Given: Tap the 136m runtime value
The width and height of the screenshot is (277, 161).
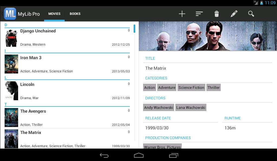Looking at the screenshot, I should [x=230, y=128].
